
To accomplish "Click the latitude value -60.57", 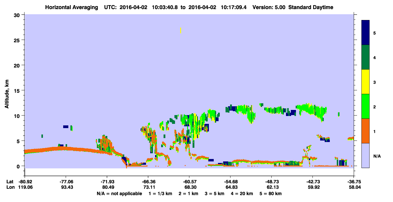I will (x=189, y=182).
